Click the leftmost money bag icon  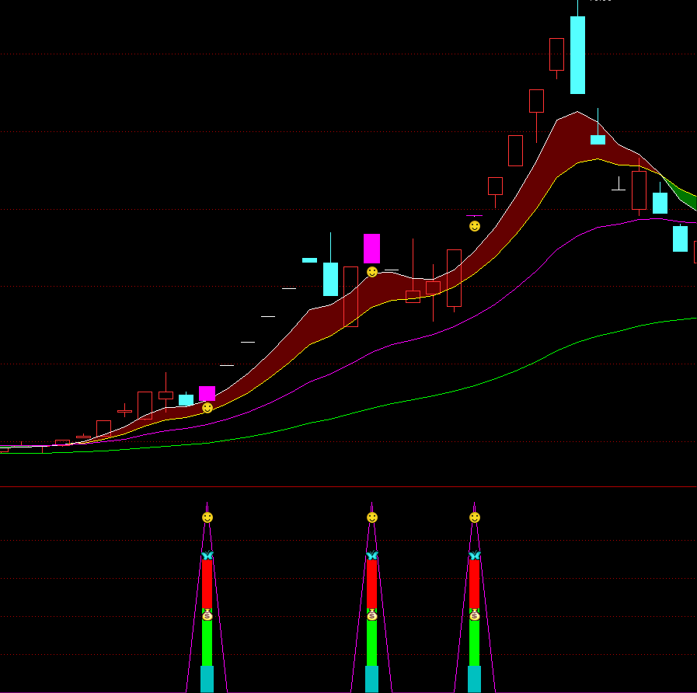(207, 615)
